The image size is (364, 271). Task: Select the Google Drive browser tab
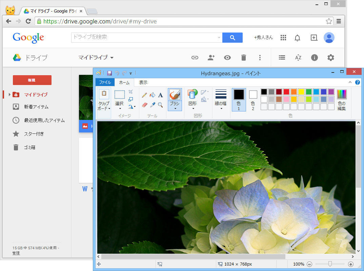coord(53,11)
